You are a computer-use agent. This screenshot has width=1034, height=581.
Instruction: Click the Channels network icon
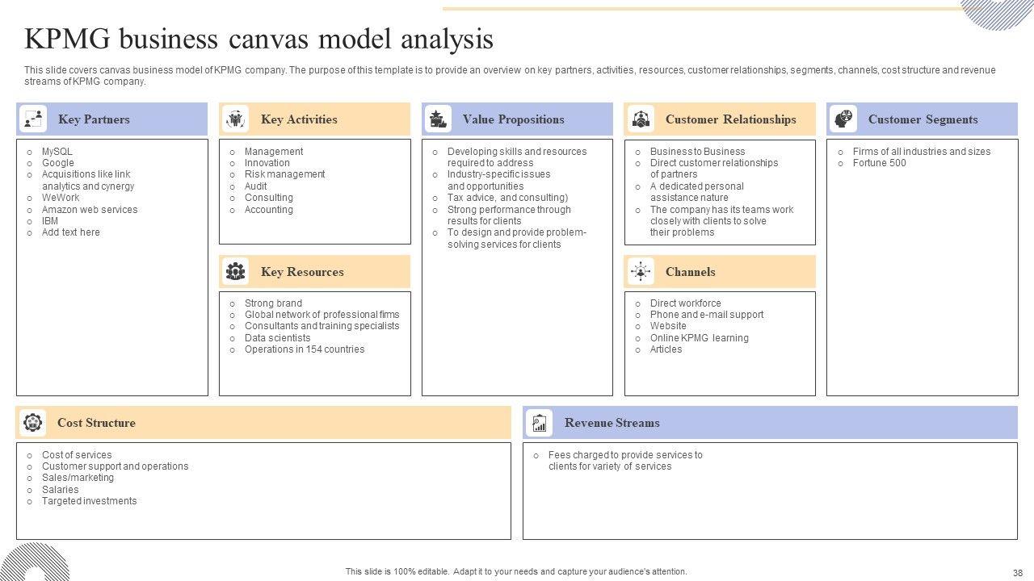[x=641, y=272]
